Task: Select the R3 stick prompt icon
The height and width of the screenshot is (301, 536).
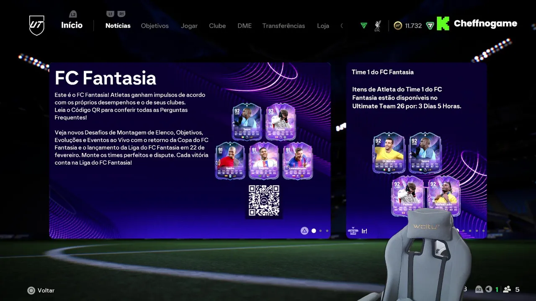Action: coord(353,231)
